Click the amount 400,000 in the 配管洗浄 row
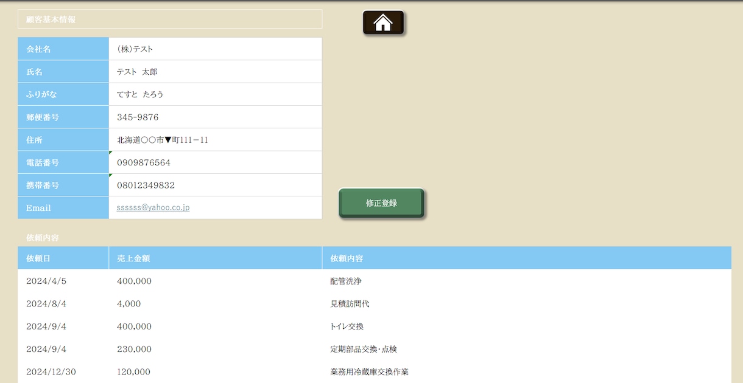 coord(135,281)
